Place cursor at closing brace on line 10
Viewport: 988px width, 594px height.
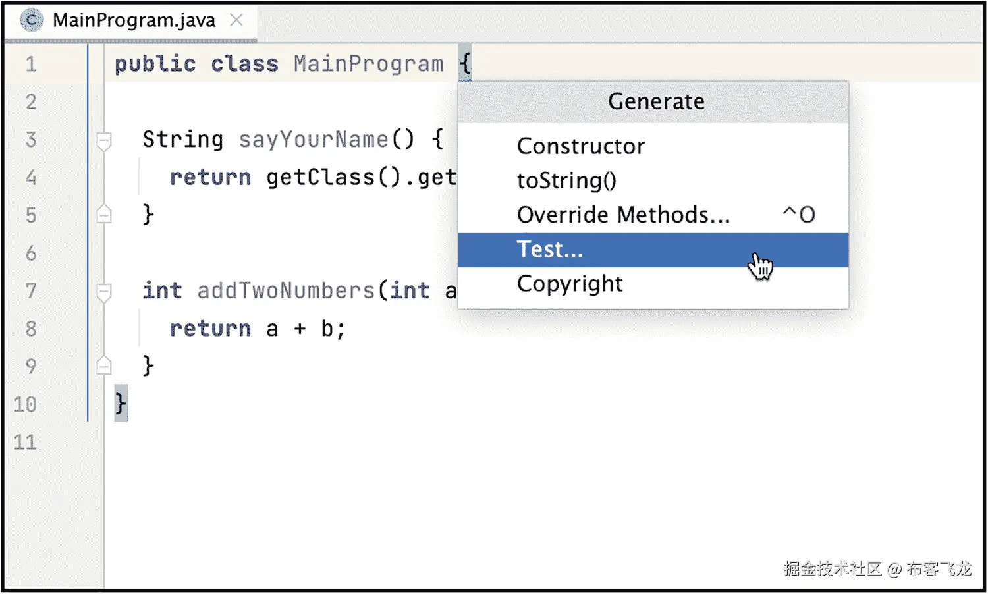pyautogui.click(x=121, y=403)
